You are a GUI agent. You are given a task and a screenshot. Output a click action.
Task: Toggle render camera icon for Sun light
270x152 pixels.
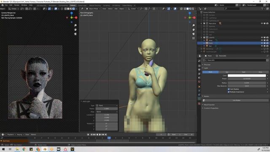(267, 46)
